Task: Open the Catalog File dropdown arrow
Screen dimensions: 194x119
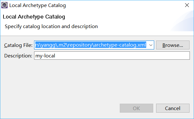Action: pyautogui.click(x=151, y=45)
